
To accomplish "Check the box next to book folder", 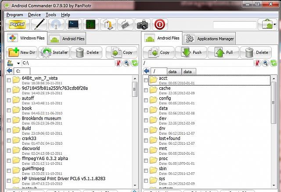I will click(x=9, y=111).
